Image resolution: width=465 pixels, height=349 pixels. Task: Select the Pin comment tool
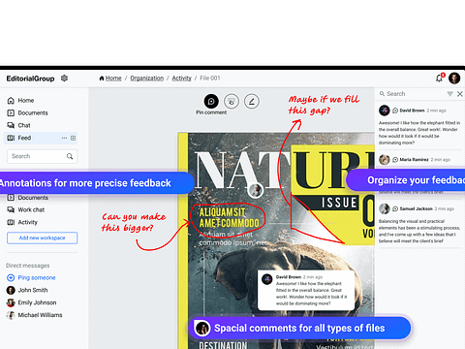(211, 102)
